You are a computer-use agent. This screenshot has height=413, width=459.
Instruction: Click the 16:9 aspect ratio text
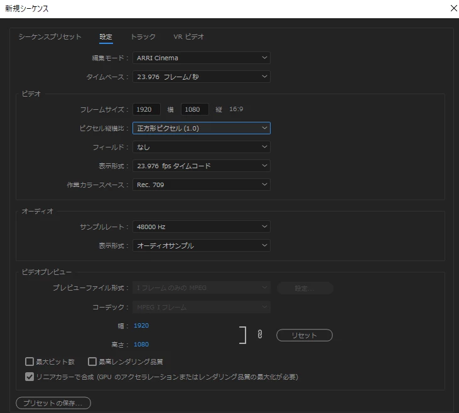click(236, 109)
